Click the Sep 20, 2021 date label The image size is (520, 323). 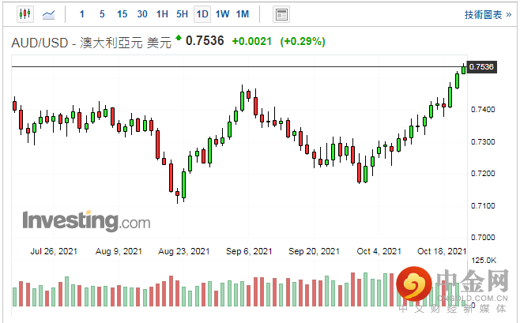(314, 251)
